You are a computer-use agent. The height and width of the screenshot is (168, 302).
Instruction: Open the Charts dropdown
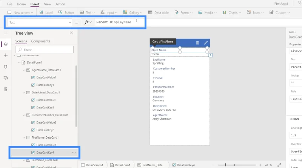pyautogui.click(x=232, y=12)
